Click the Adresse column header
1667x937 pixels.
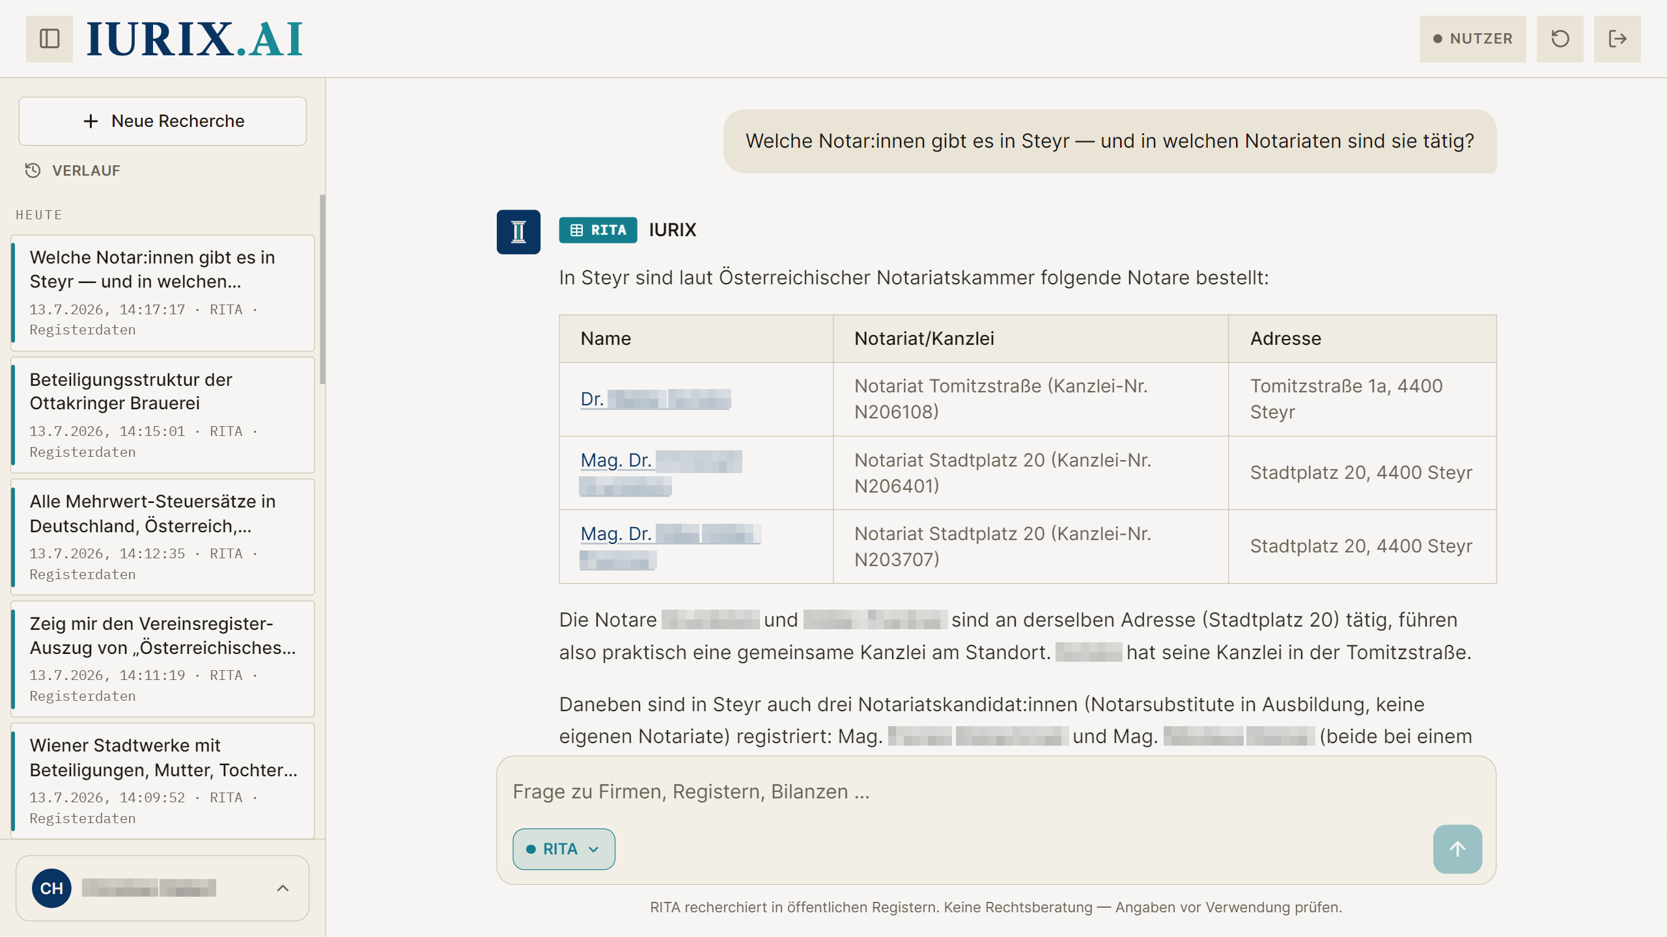[1362, 339]
